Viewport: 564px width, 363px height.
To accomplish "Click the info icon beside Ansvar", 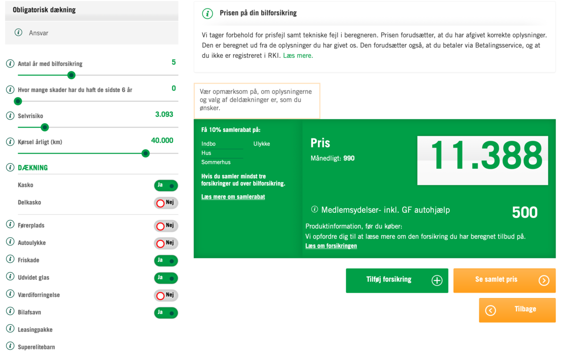I will (18, 32).
